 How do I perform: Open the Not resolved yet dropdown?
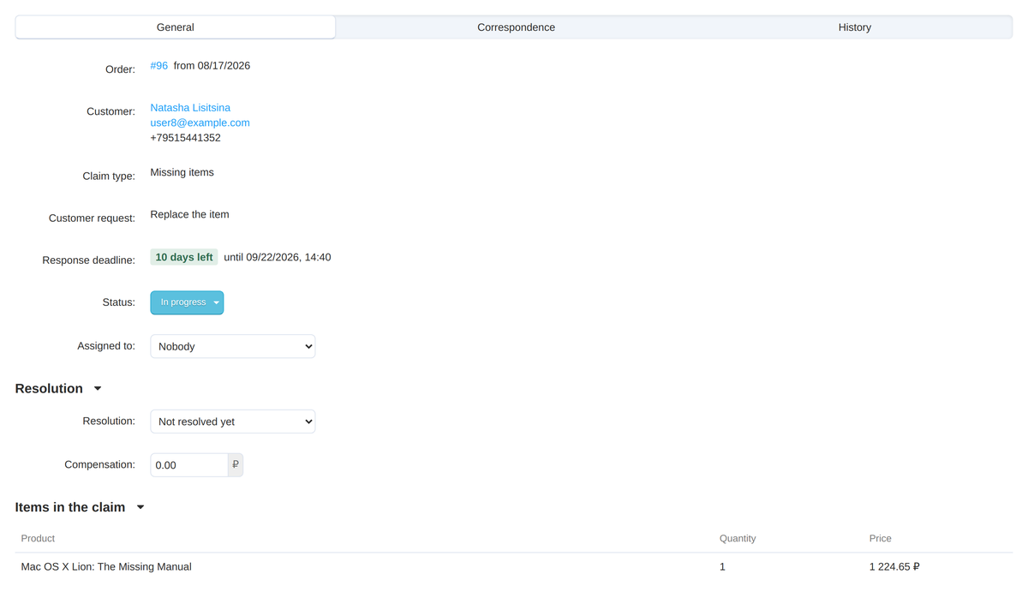click(232, 422)
